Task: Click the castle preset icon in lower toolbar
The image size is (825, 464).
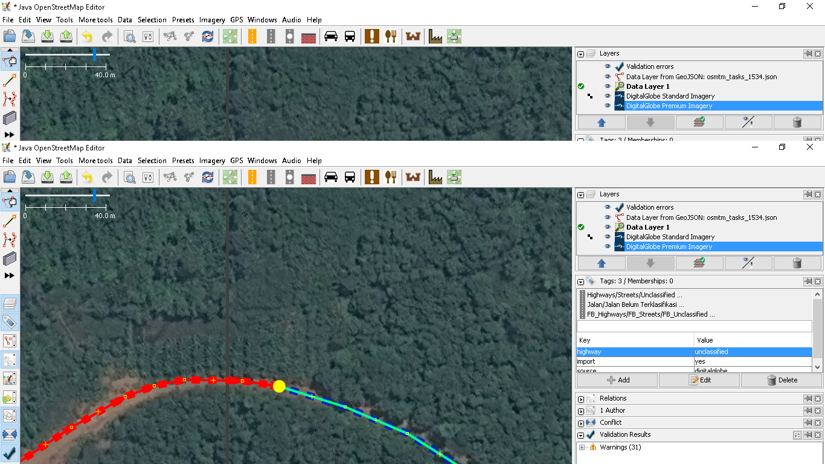Action: pyautogui.click(x=412, y=178)
